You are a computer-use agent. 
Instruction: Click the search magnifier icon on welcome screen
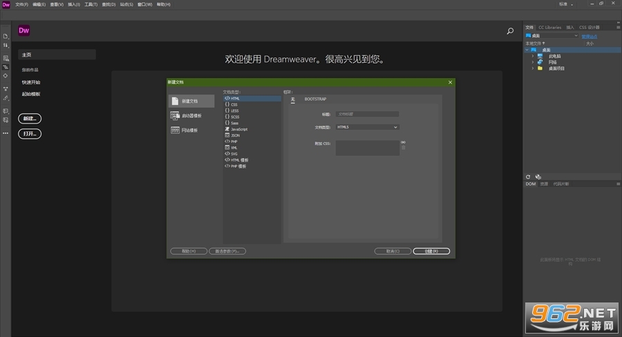[x=510, y=31]
